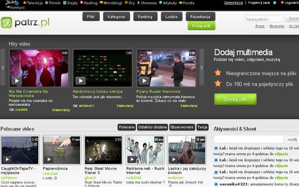Click the Hosting icon in top bar
The height and width of the screenshot is (187, 299).
(x=82, y=3)
